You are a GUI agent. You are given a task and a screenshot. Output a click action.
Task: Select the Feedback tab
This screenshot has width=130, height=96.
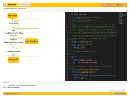[x=6, y=83]
